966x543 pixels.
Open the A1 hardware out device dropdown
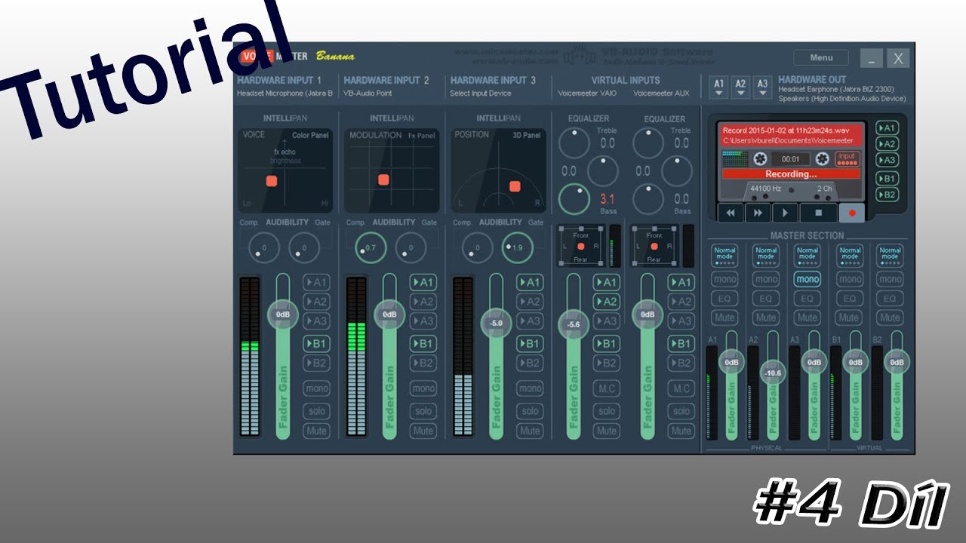[x=719, y=87]
